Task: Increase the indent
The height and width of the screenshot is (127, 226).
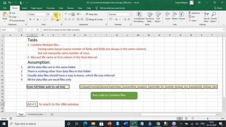Action: pos(82,19)
